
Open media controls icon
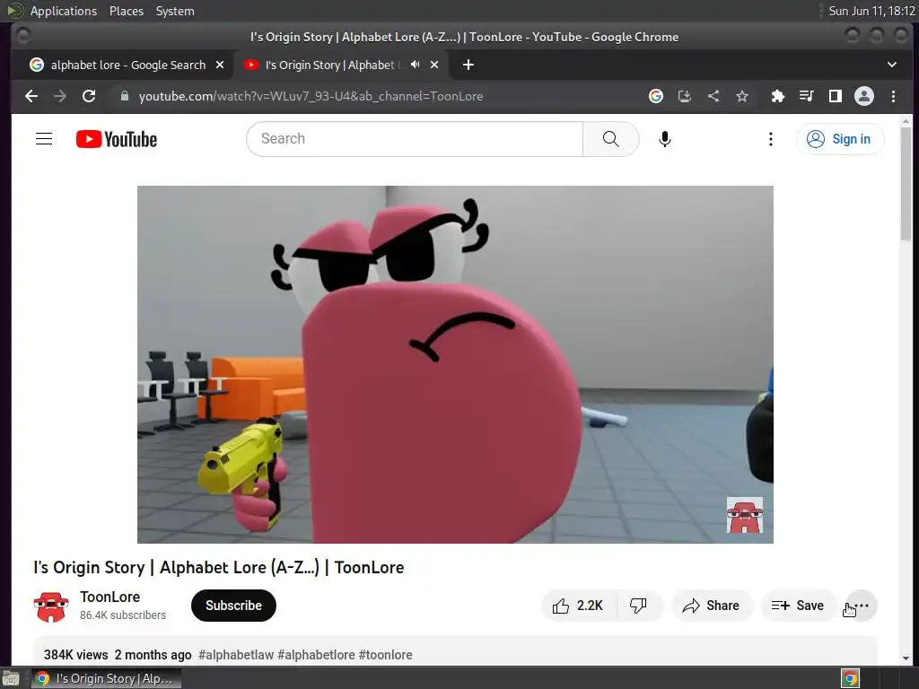(807, 96)
